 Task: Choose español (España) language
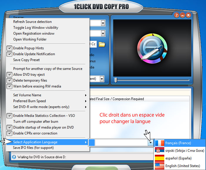pos(180,158)
